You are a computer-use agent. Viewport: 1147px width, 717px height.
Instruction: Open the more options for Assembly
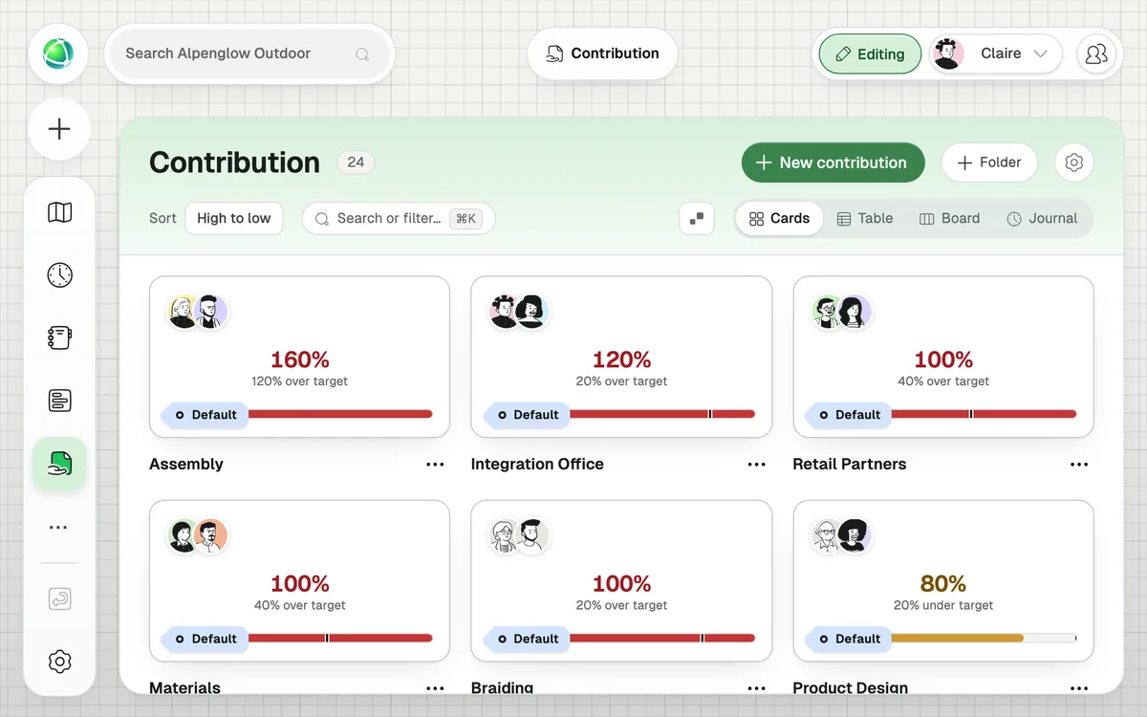[x=435, y=465]
